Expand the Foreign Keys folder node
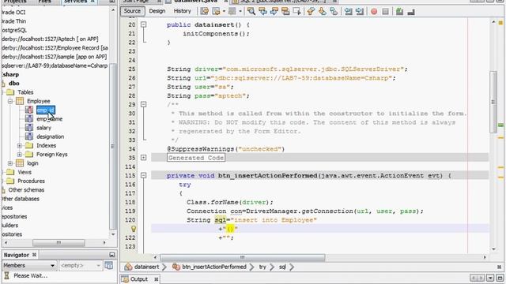This screenshot has width=506, height=284. click(19, 155)
